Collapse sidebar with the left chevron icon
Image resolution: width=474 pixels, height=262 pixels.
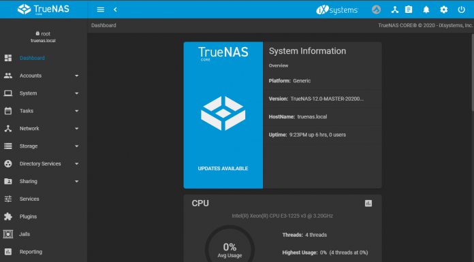pyautogui.click(x=115, y=10)
